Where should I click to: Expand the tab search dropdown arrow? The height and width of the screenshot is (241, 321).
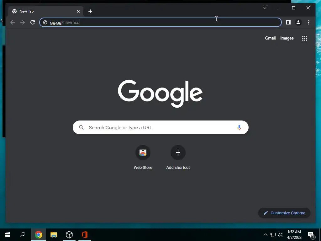coord(265,8)
